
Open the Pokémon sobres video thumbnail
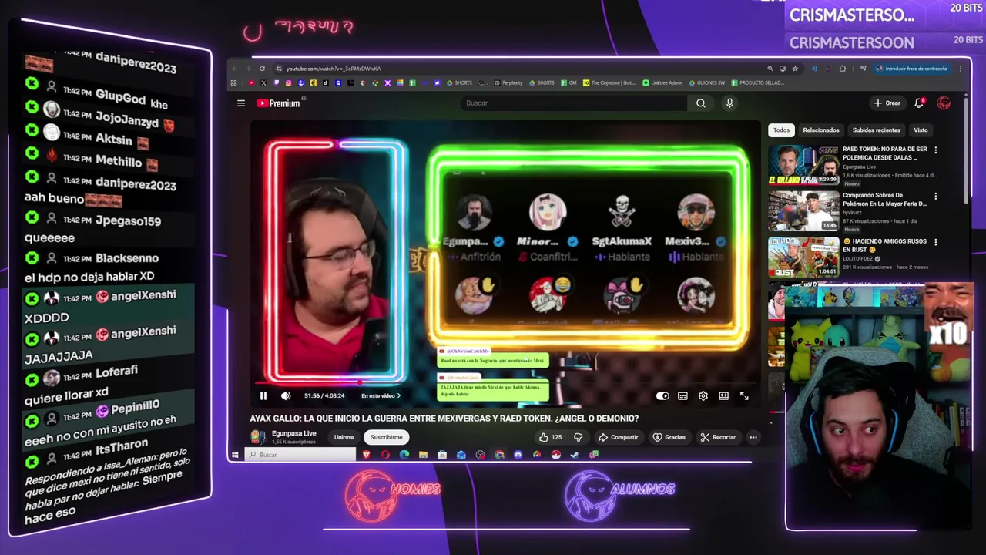(x=803, y=210)
